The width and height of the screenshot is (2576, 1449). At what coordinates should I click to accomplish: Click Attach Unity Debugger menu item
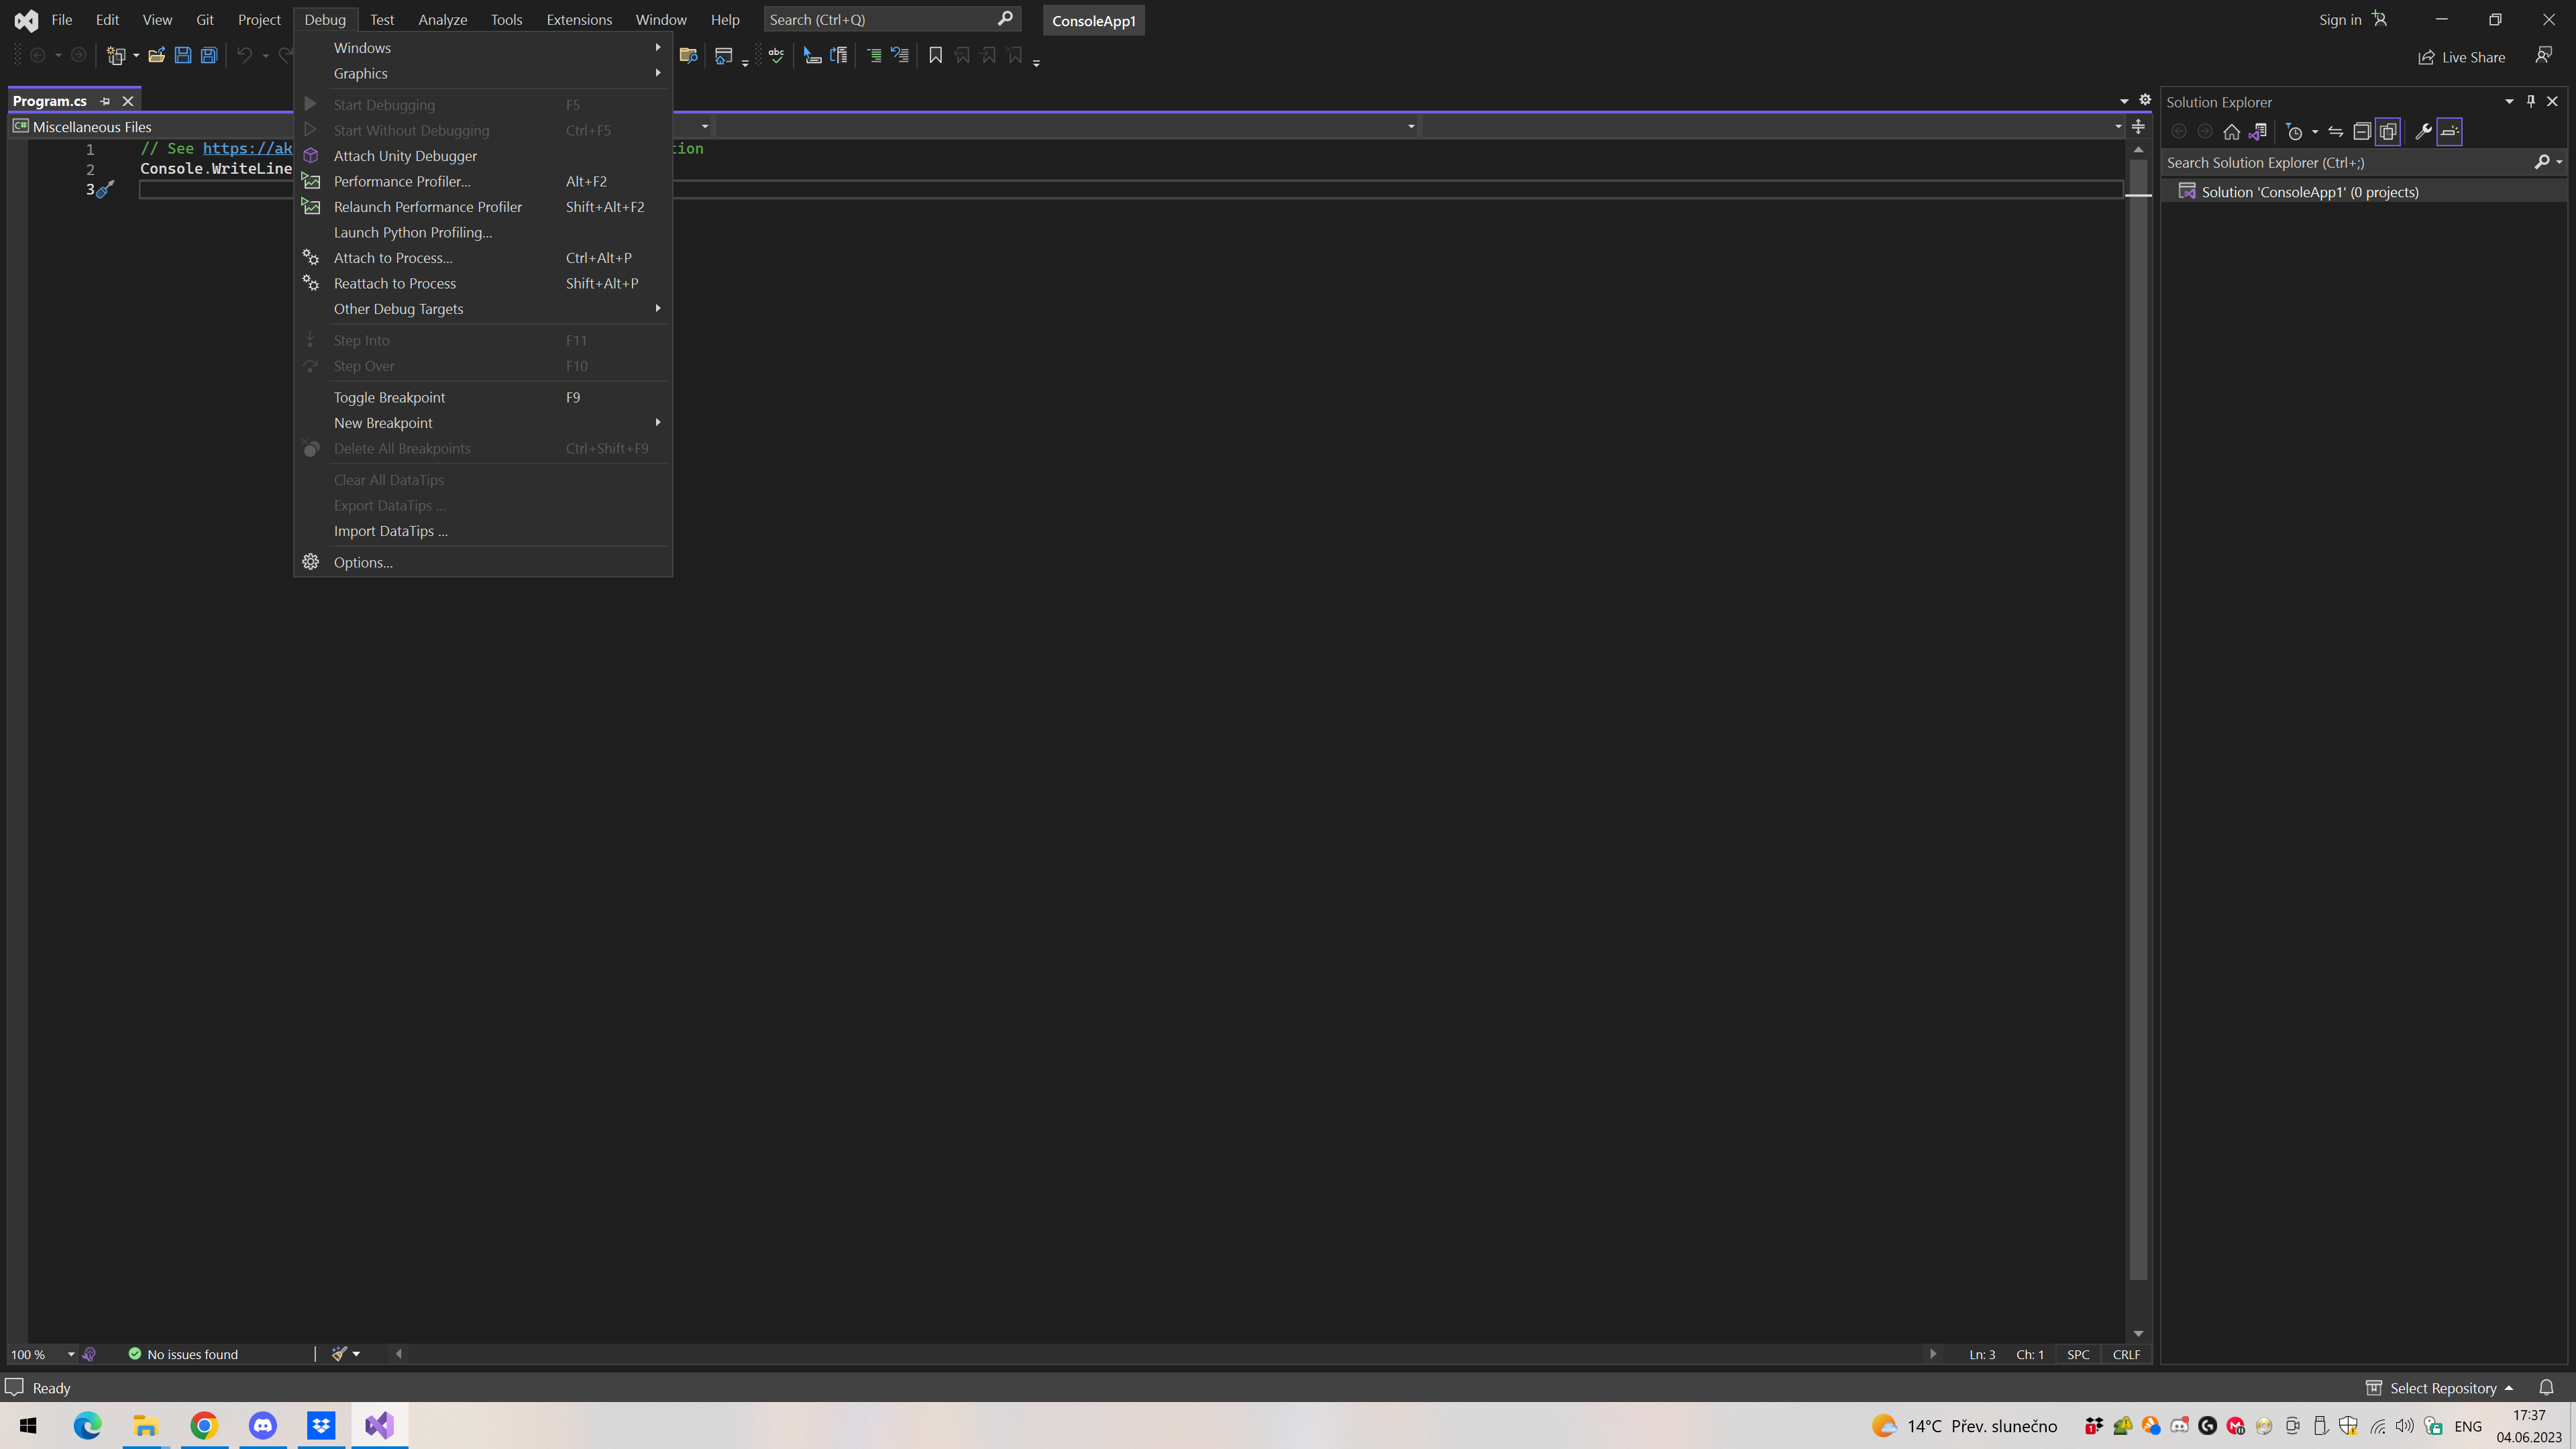tap(405, 156)
